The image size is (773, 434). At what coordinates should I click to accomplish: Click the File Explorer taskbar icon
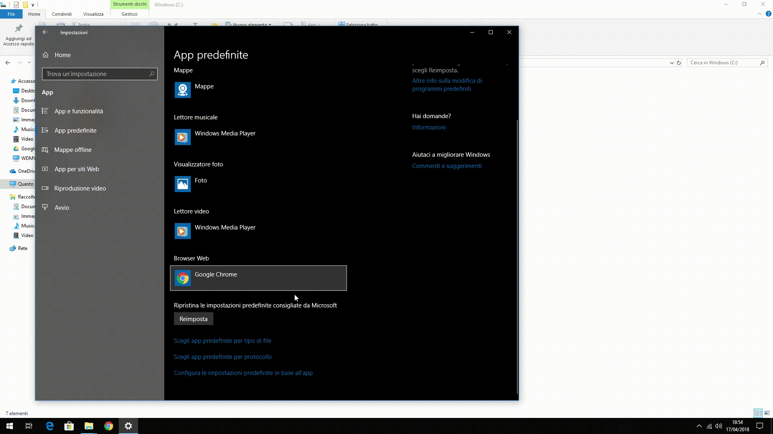(89, 426)
